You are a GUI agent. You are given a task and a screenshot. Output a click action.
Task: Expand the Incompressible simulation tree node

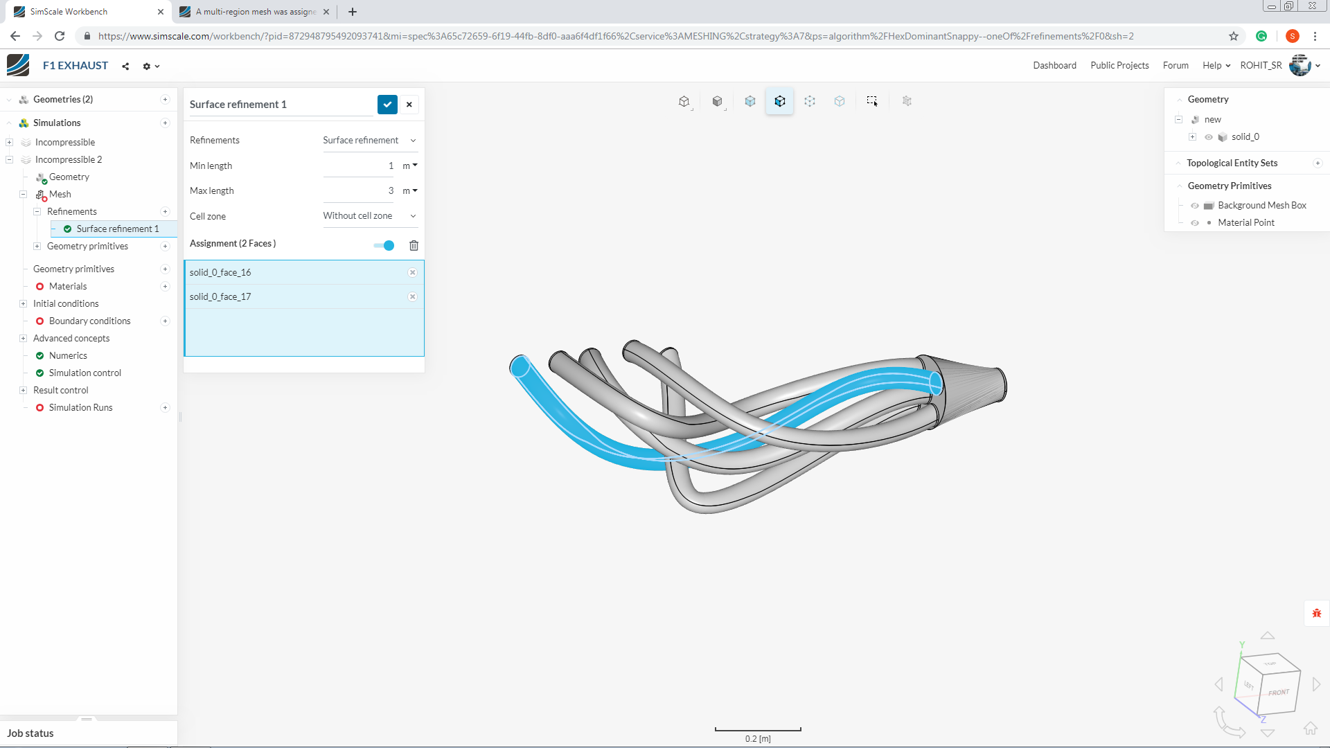(10, 143)
